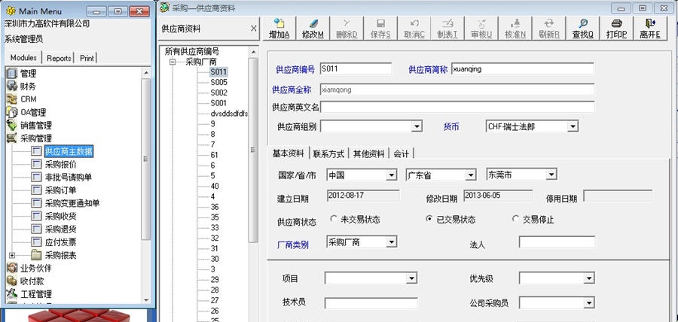Open the 货币 currency dropdown
678x322 pixels.
click(573, 126)
